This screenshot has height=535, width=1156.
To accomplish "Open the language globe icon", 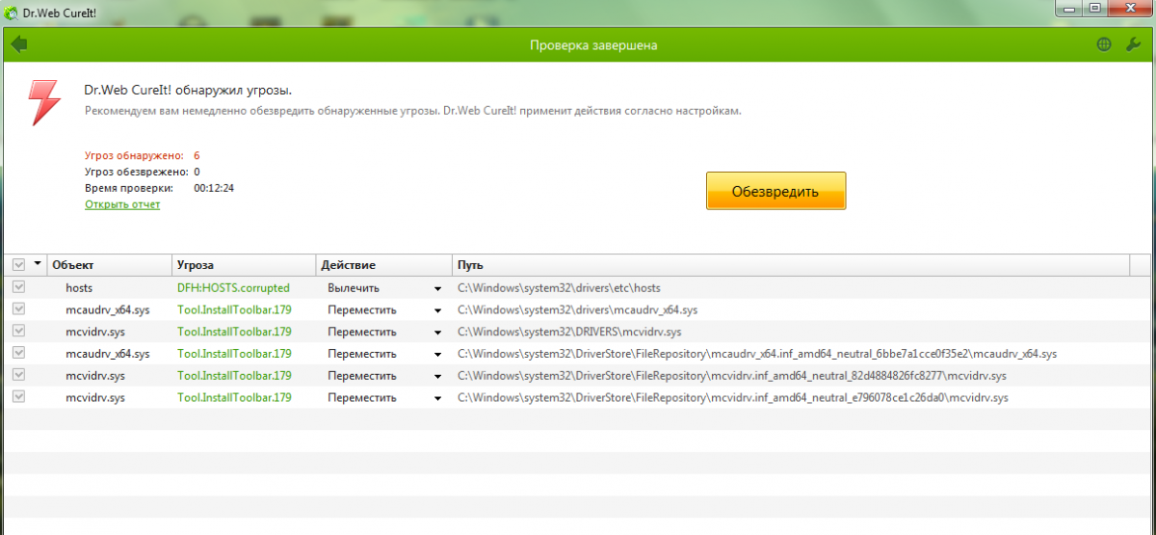I will [x=1104, y=44].
